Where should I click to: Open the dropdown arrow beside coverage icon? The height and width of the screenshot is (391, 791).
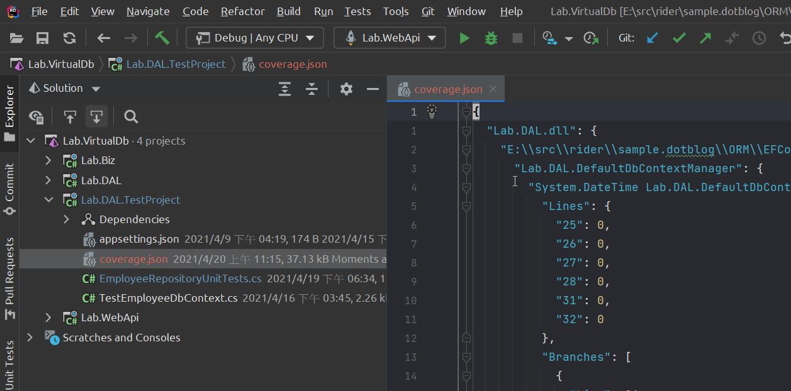click(x=569, y=38)
